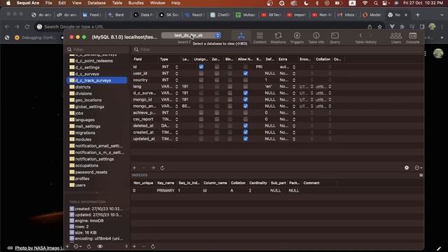Open the database selector dropdown

coord(191,36)
